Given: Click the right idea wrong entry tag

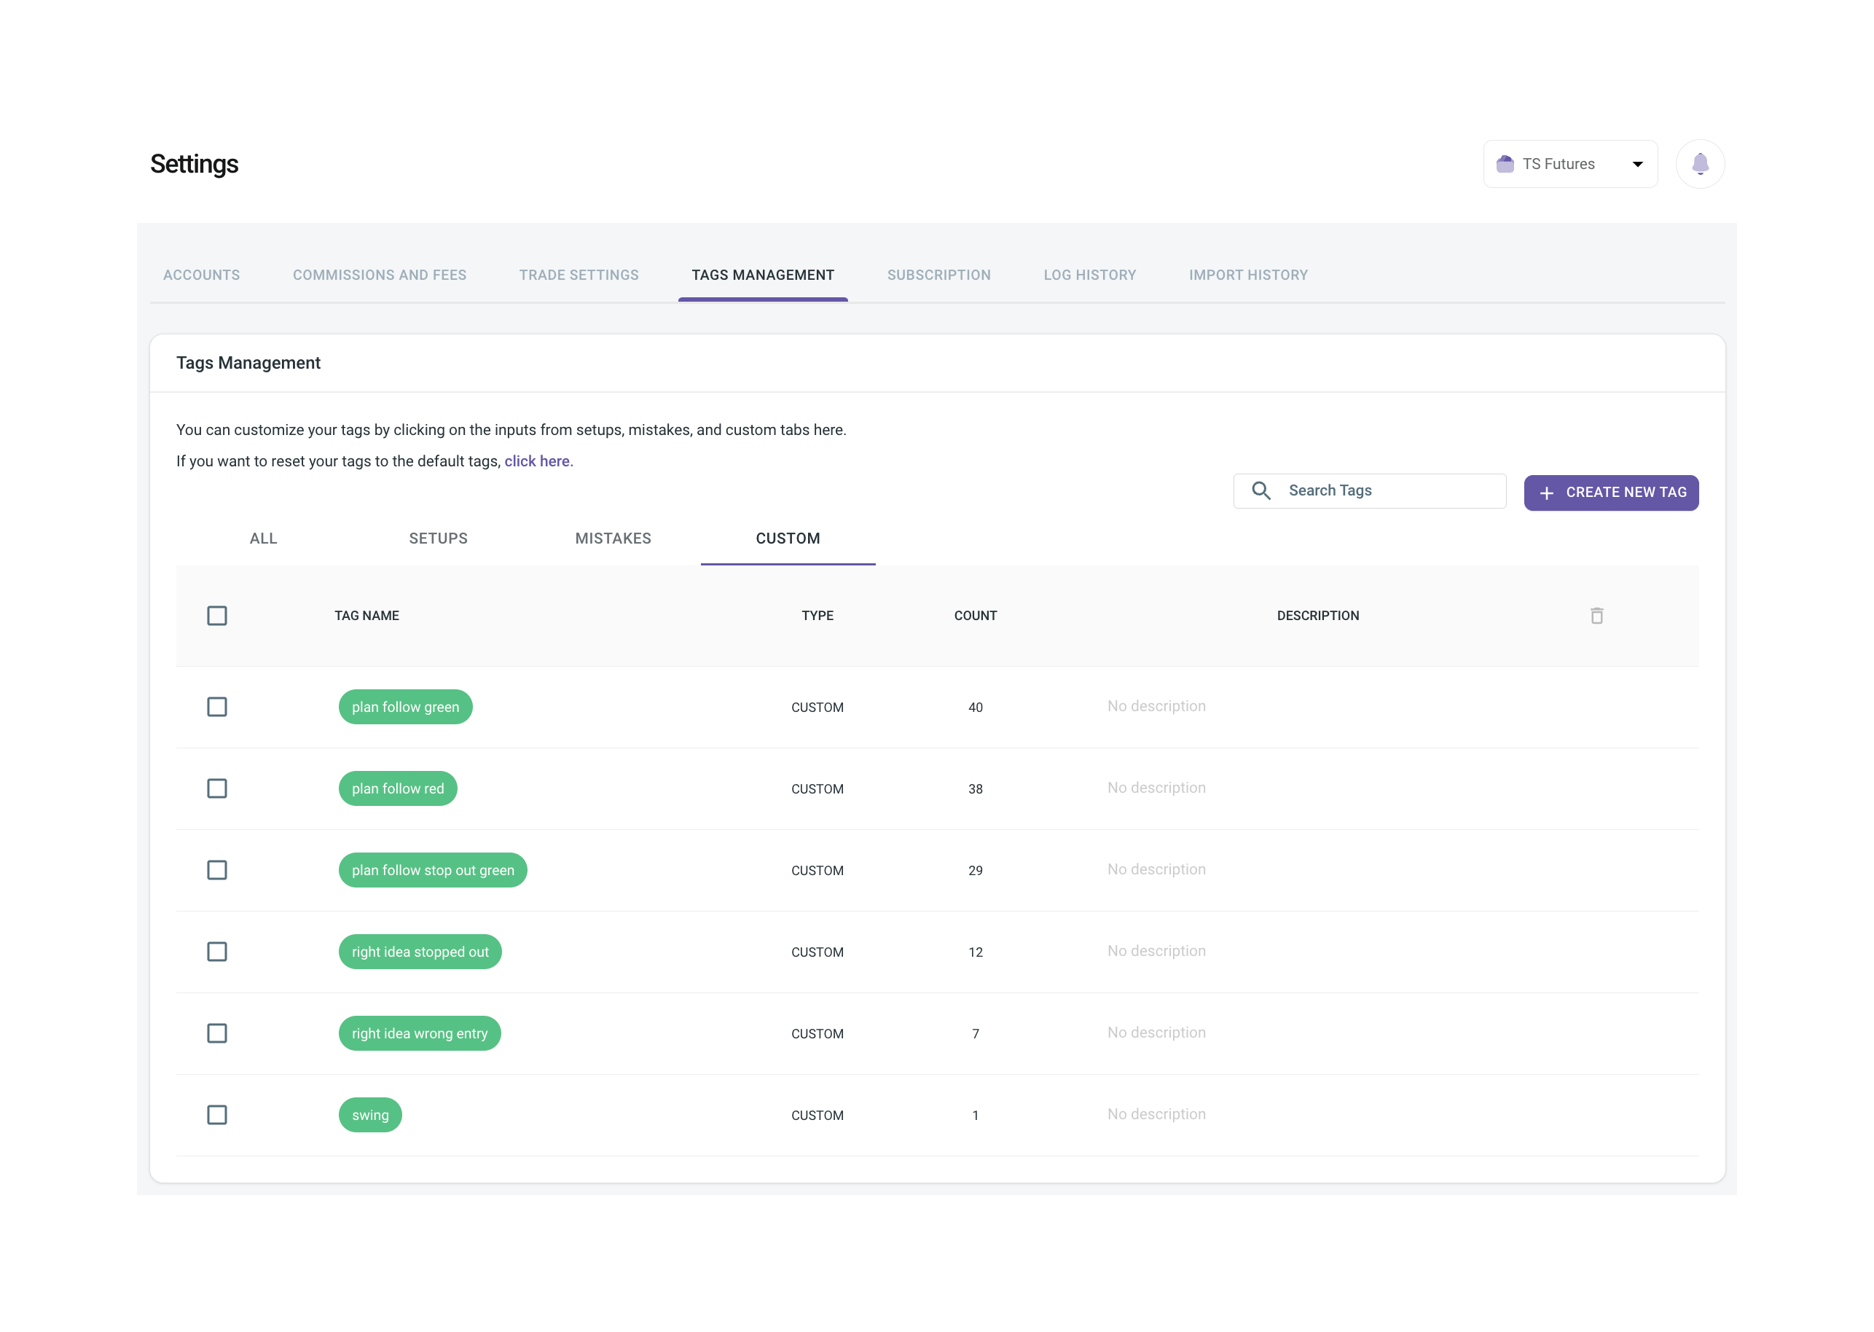Looking at the screenshot, I should pyautogui.click(x=419, y=1033).
